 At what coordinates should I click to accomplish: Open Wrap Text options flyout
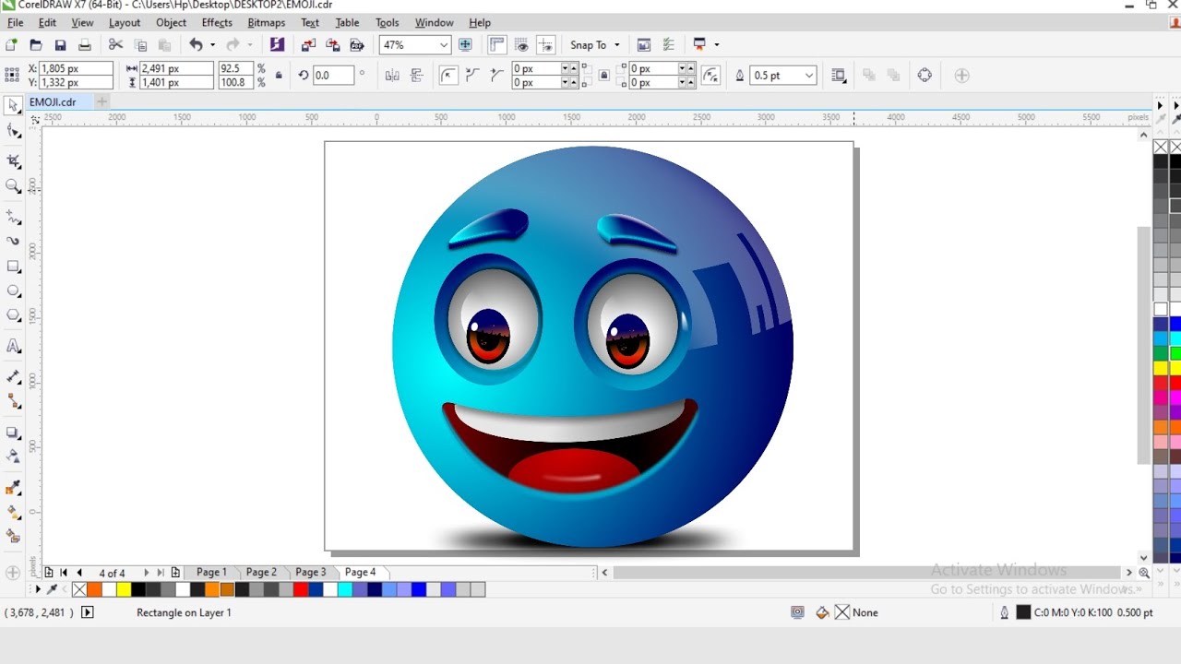point(839,76)
